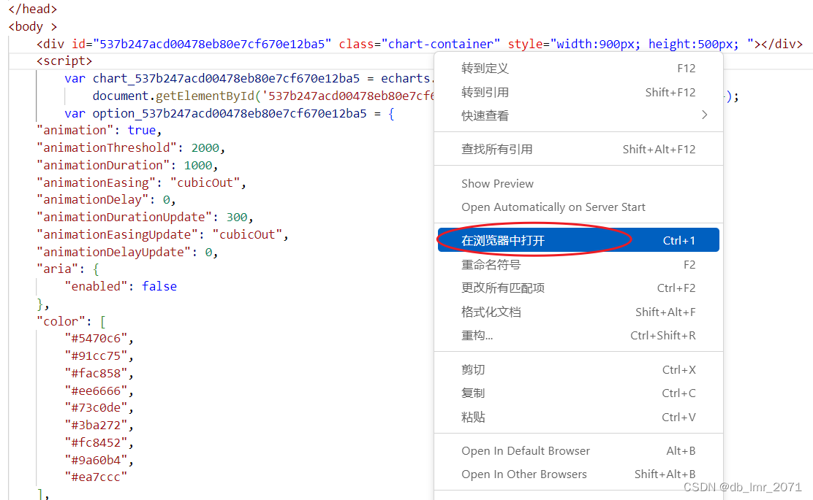Screen dimensions: 813x500
Task: Click Open In Other Browsers entry
Action: [x=523, y=474]
